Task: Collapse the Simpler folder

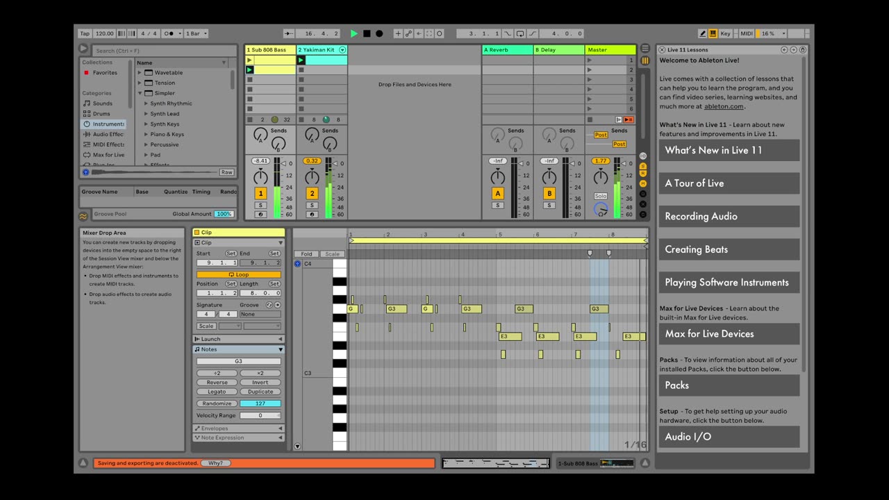Action: pyautogui.click(x=140, y=93)
